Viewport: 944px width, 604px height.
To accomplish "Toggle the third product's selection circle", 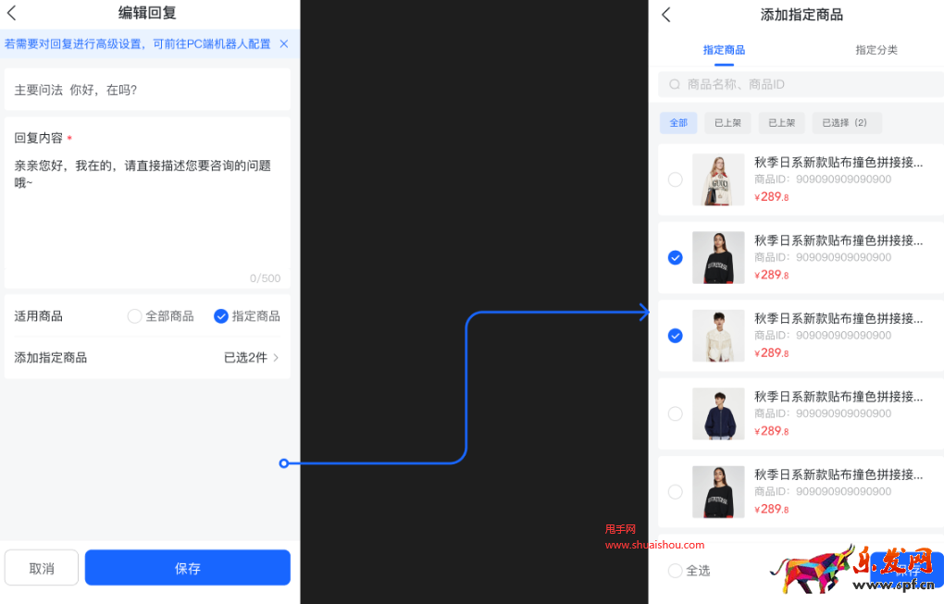I will point(675,336).
